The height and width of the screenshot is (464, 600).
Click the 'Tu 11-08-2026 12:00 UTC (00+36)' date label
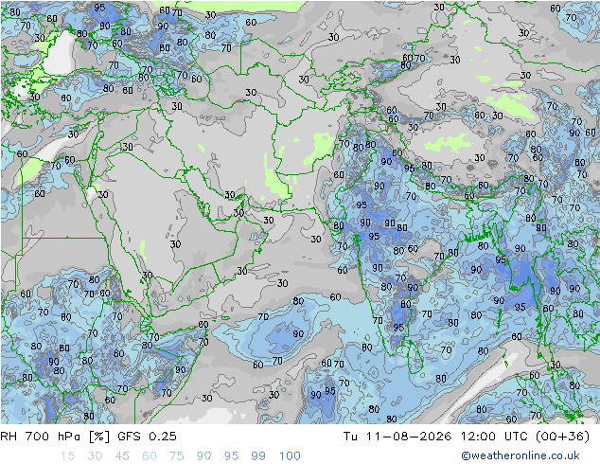coord(467,437)
